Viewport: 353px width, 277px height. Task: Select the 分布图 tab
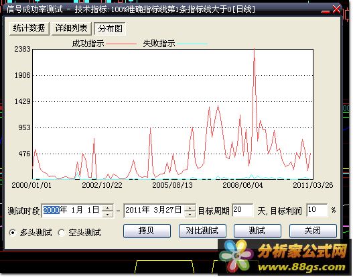[110, 29]
